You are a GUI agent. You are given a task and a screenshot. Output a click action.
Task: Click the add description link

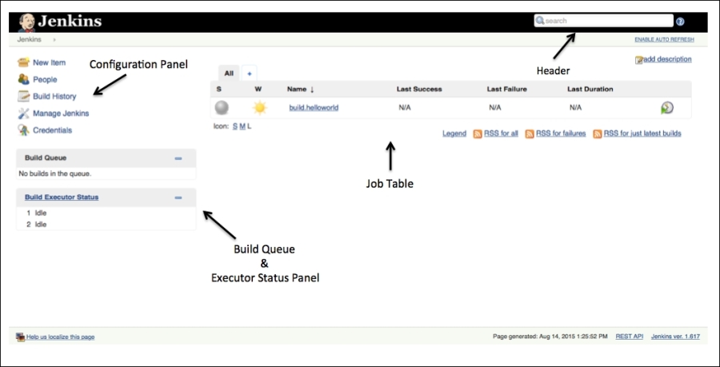click(x=667, y=58)
